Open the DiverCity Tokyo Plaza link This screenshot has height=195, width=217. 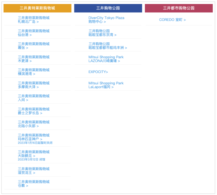pyautogui.click(x=106, y=20)
